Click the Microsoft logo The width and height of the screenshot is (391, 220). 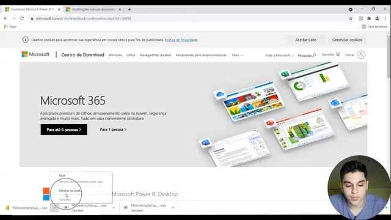(x=35, y=54)
